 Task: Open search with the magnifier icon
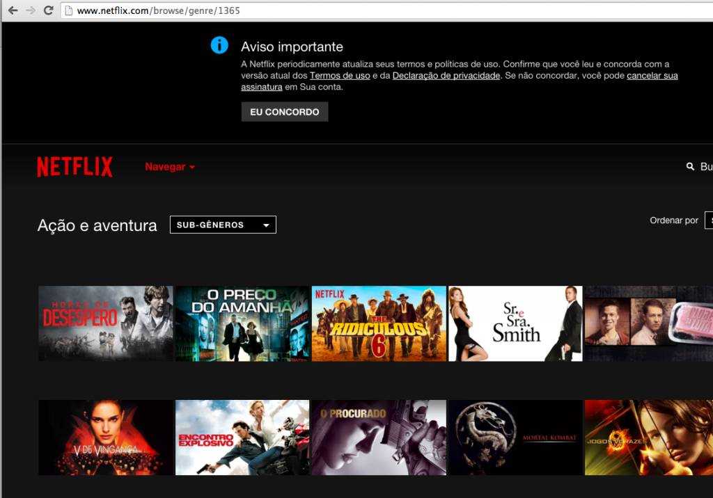[690, 167]
